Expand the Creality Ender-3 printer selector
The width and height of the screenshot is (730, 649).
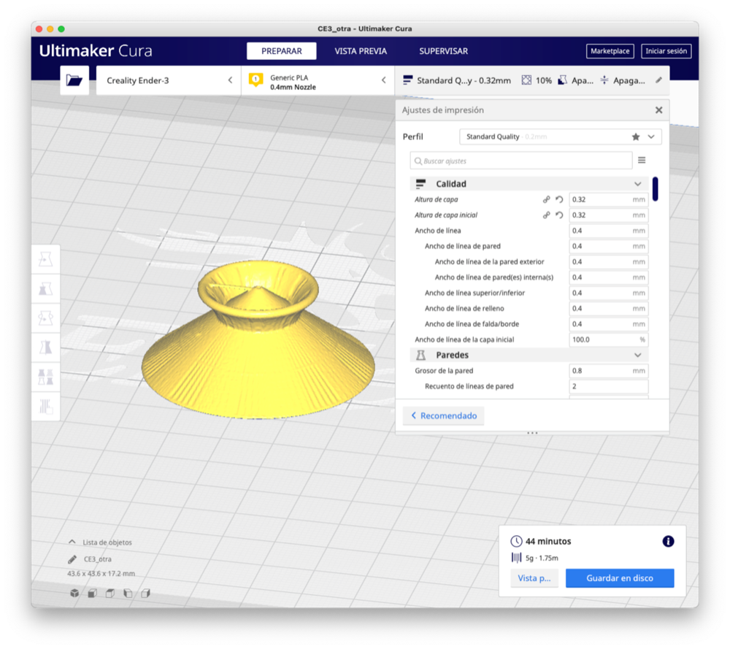point(169,80)
